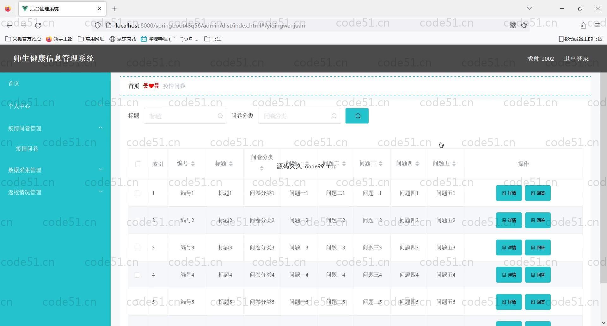Click the browser address bar URL
This screenshot has width=607, height=326.
click(x=210, y=25)
